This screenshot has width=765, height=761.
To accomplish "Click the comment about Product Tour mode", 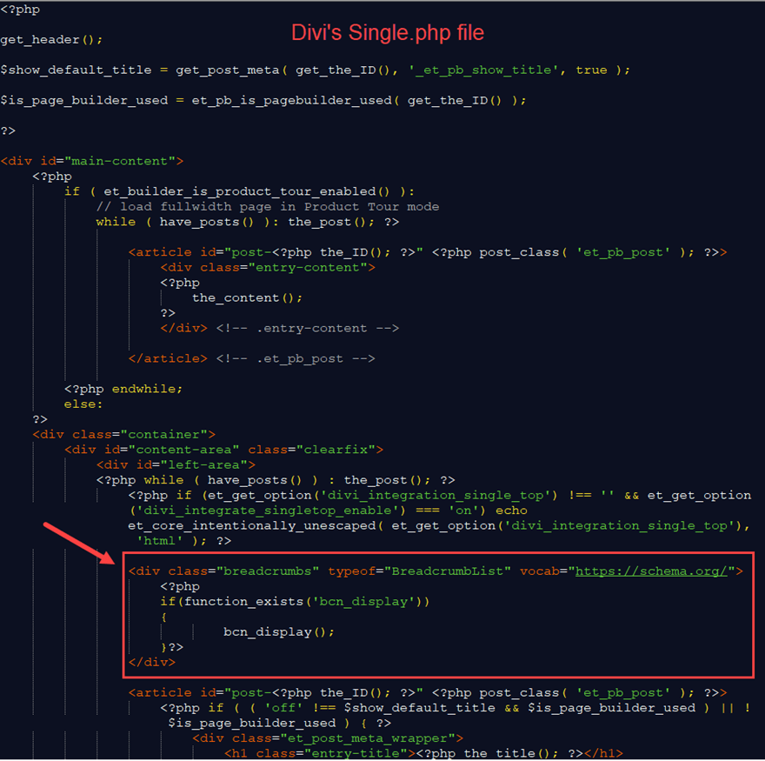I will (x=268, y=206).
